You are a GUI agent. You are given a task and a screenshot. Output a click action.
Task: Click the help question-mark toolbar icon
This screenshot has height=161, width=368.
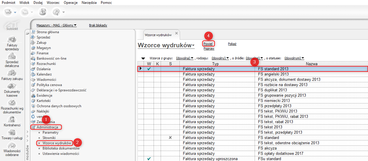click(x=56, y=12)
